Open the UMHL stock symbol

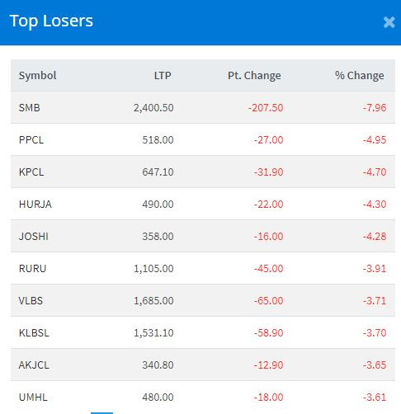tap(33, 397)
